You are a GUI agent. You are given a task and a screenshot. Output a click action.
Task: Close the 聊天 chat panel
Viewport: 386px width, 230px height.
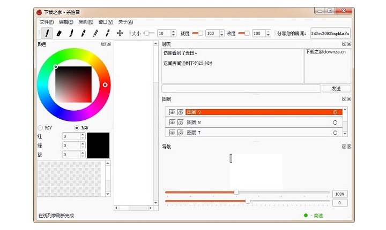coord(349,44)
